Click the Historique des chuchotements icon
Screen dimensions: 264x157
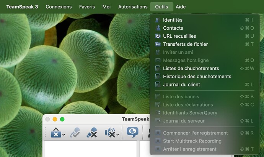(158, 77)
